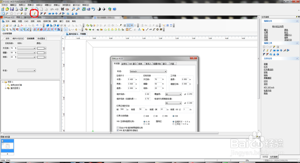Open the wall color swatch picker

41,53
